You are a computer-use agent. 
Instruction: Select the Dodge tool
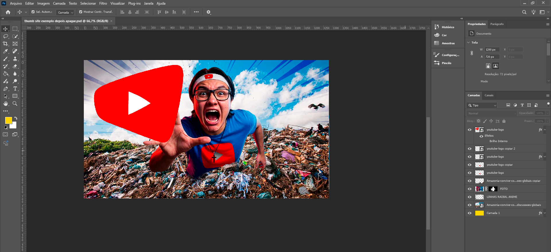tap(15, 81)
